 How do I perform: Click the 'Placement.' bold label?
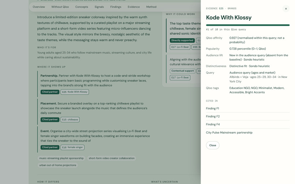(x=49, y=103)
